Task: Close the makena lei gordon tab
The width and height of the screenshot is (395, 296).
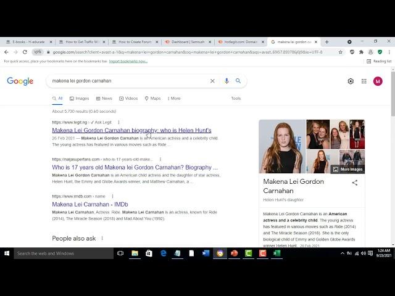Action: point(316,42)
